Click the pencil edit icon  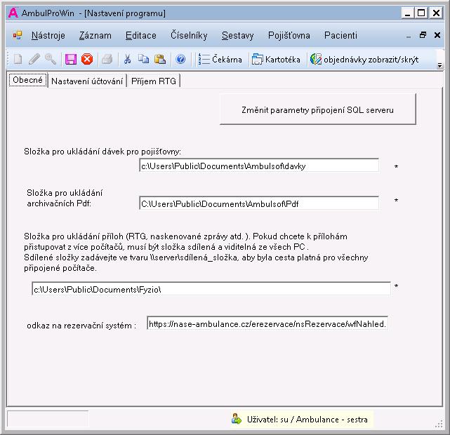[x=34, y=59]
